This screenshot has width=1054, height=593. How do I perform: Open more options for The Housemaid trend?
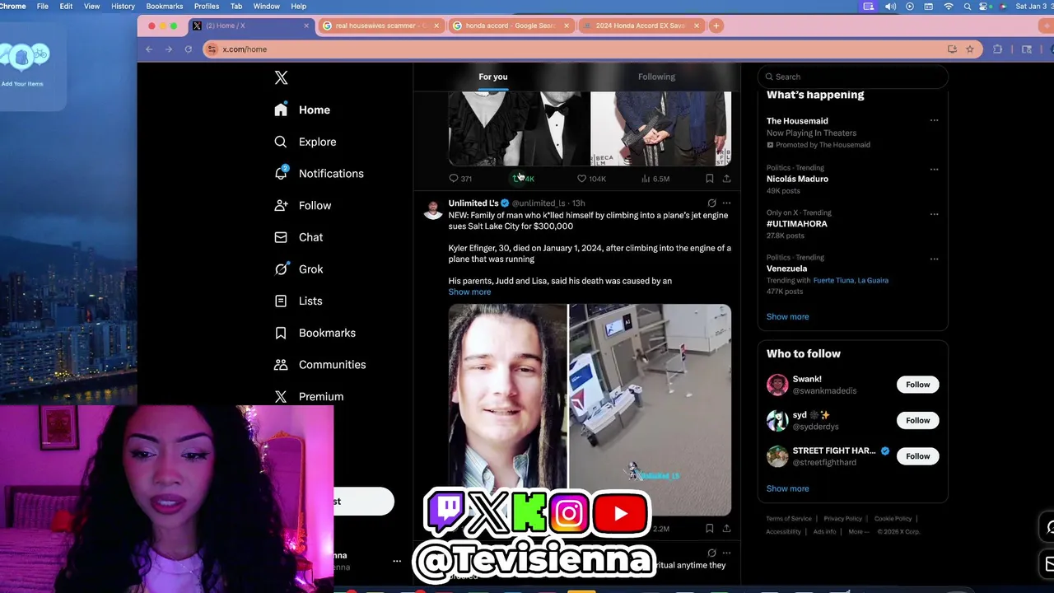click(934, 120)
